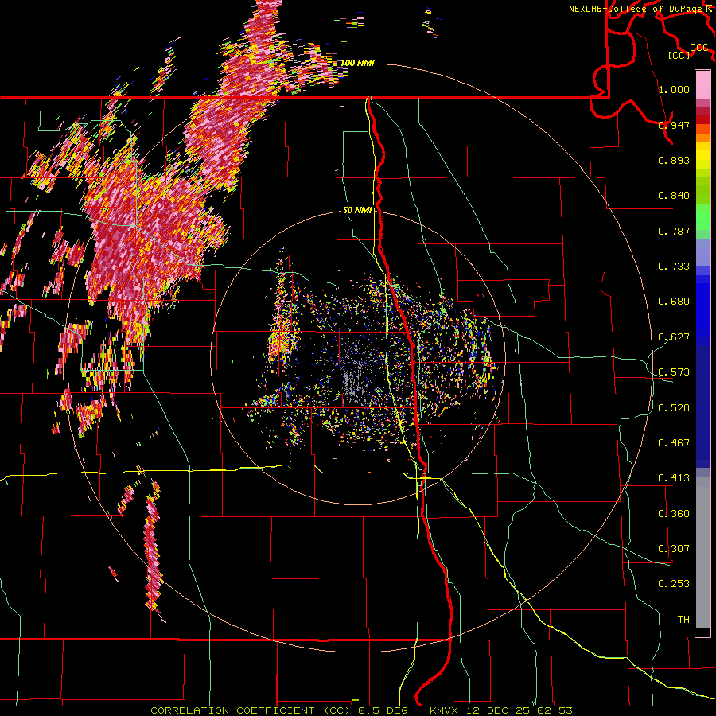Pick the light pink segment of color bar

702,85
